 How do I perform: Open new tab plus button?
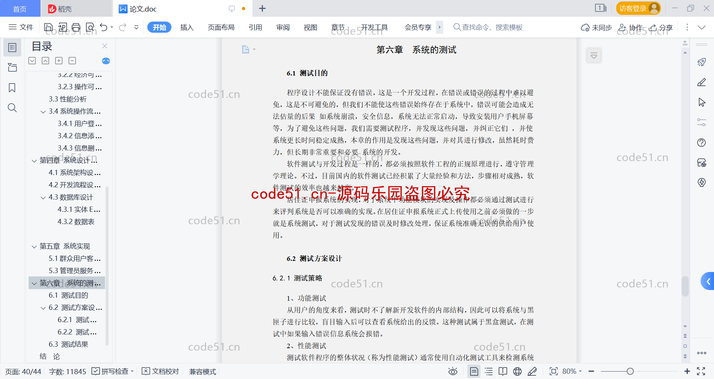click(x=262, y=8)
